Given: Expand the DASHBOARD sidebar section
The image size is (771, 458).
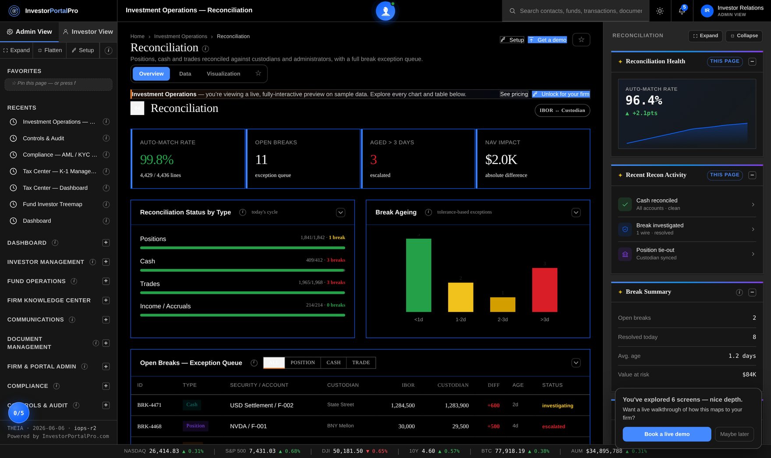Looking at the screenshot, I should click(106, 243).
